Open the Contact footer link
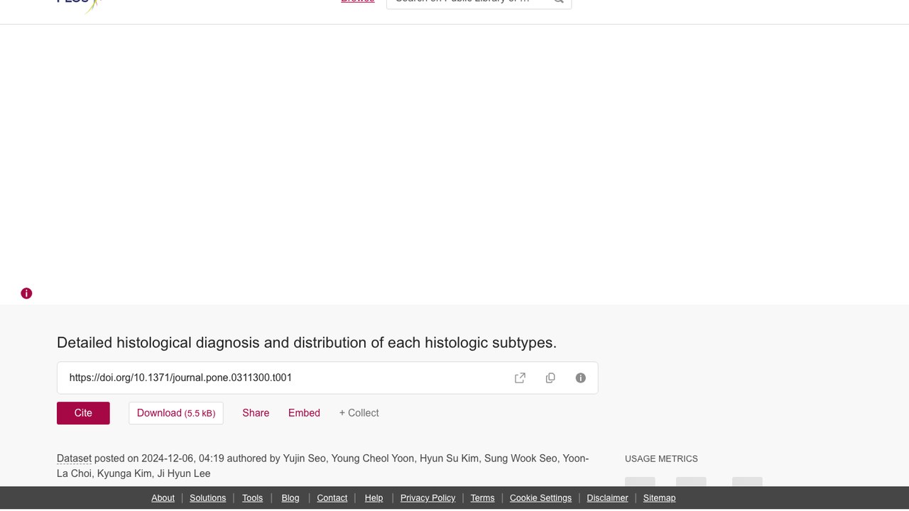 pos(332,498)
